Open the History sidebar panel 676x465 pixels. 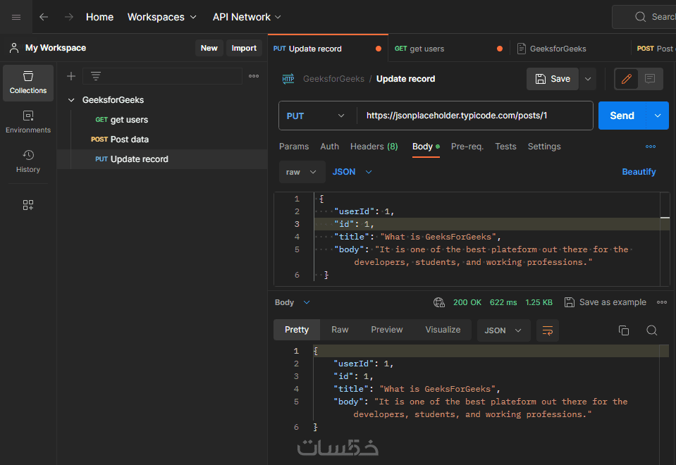tap(28, 161)
